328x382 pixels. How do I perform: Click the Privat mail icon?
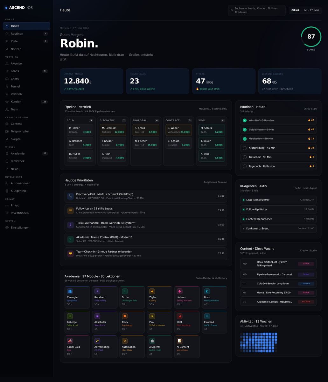point(7,205)
